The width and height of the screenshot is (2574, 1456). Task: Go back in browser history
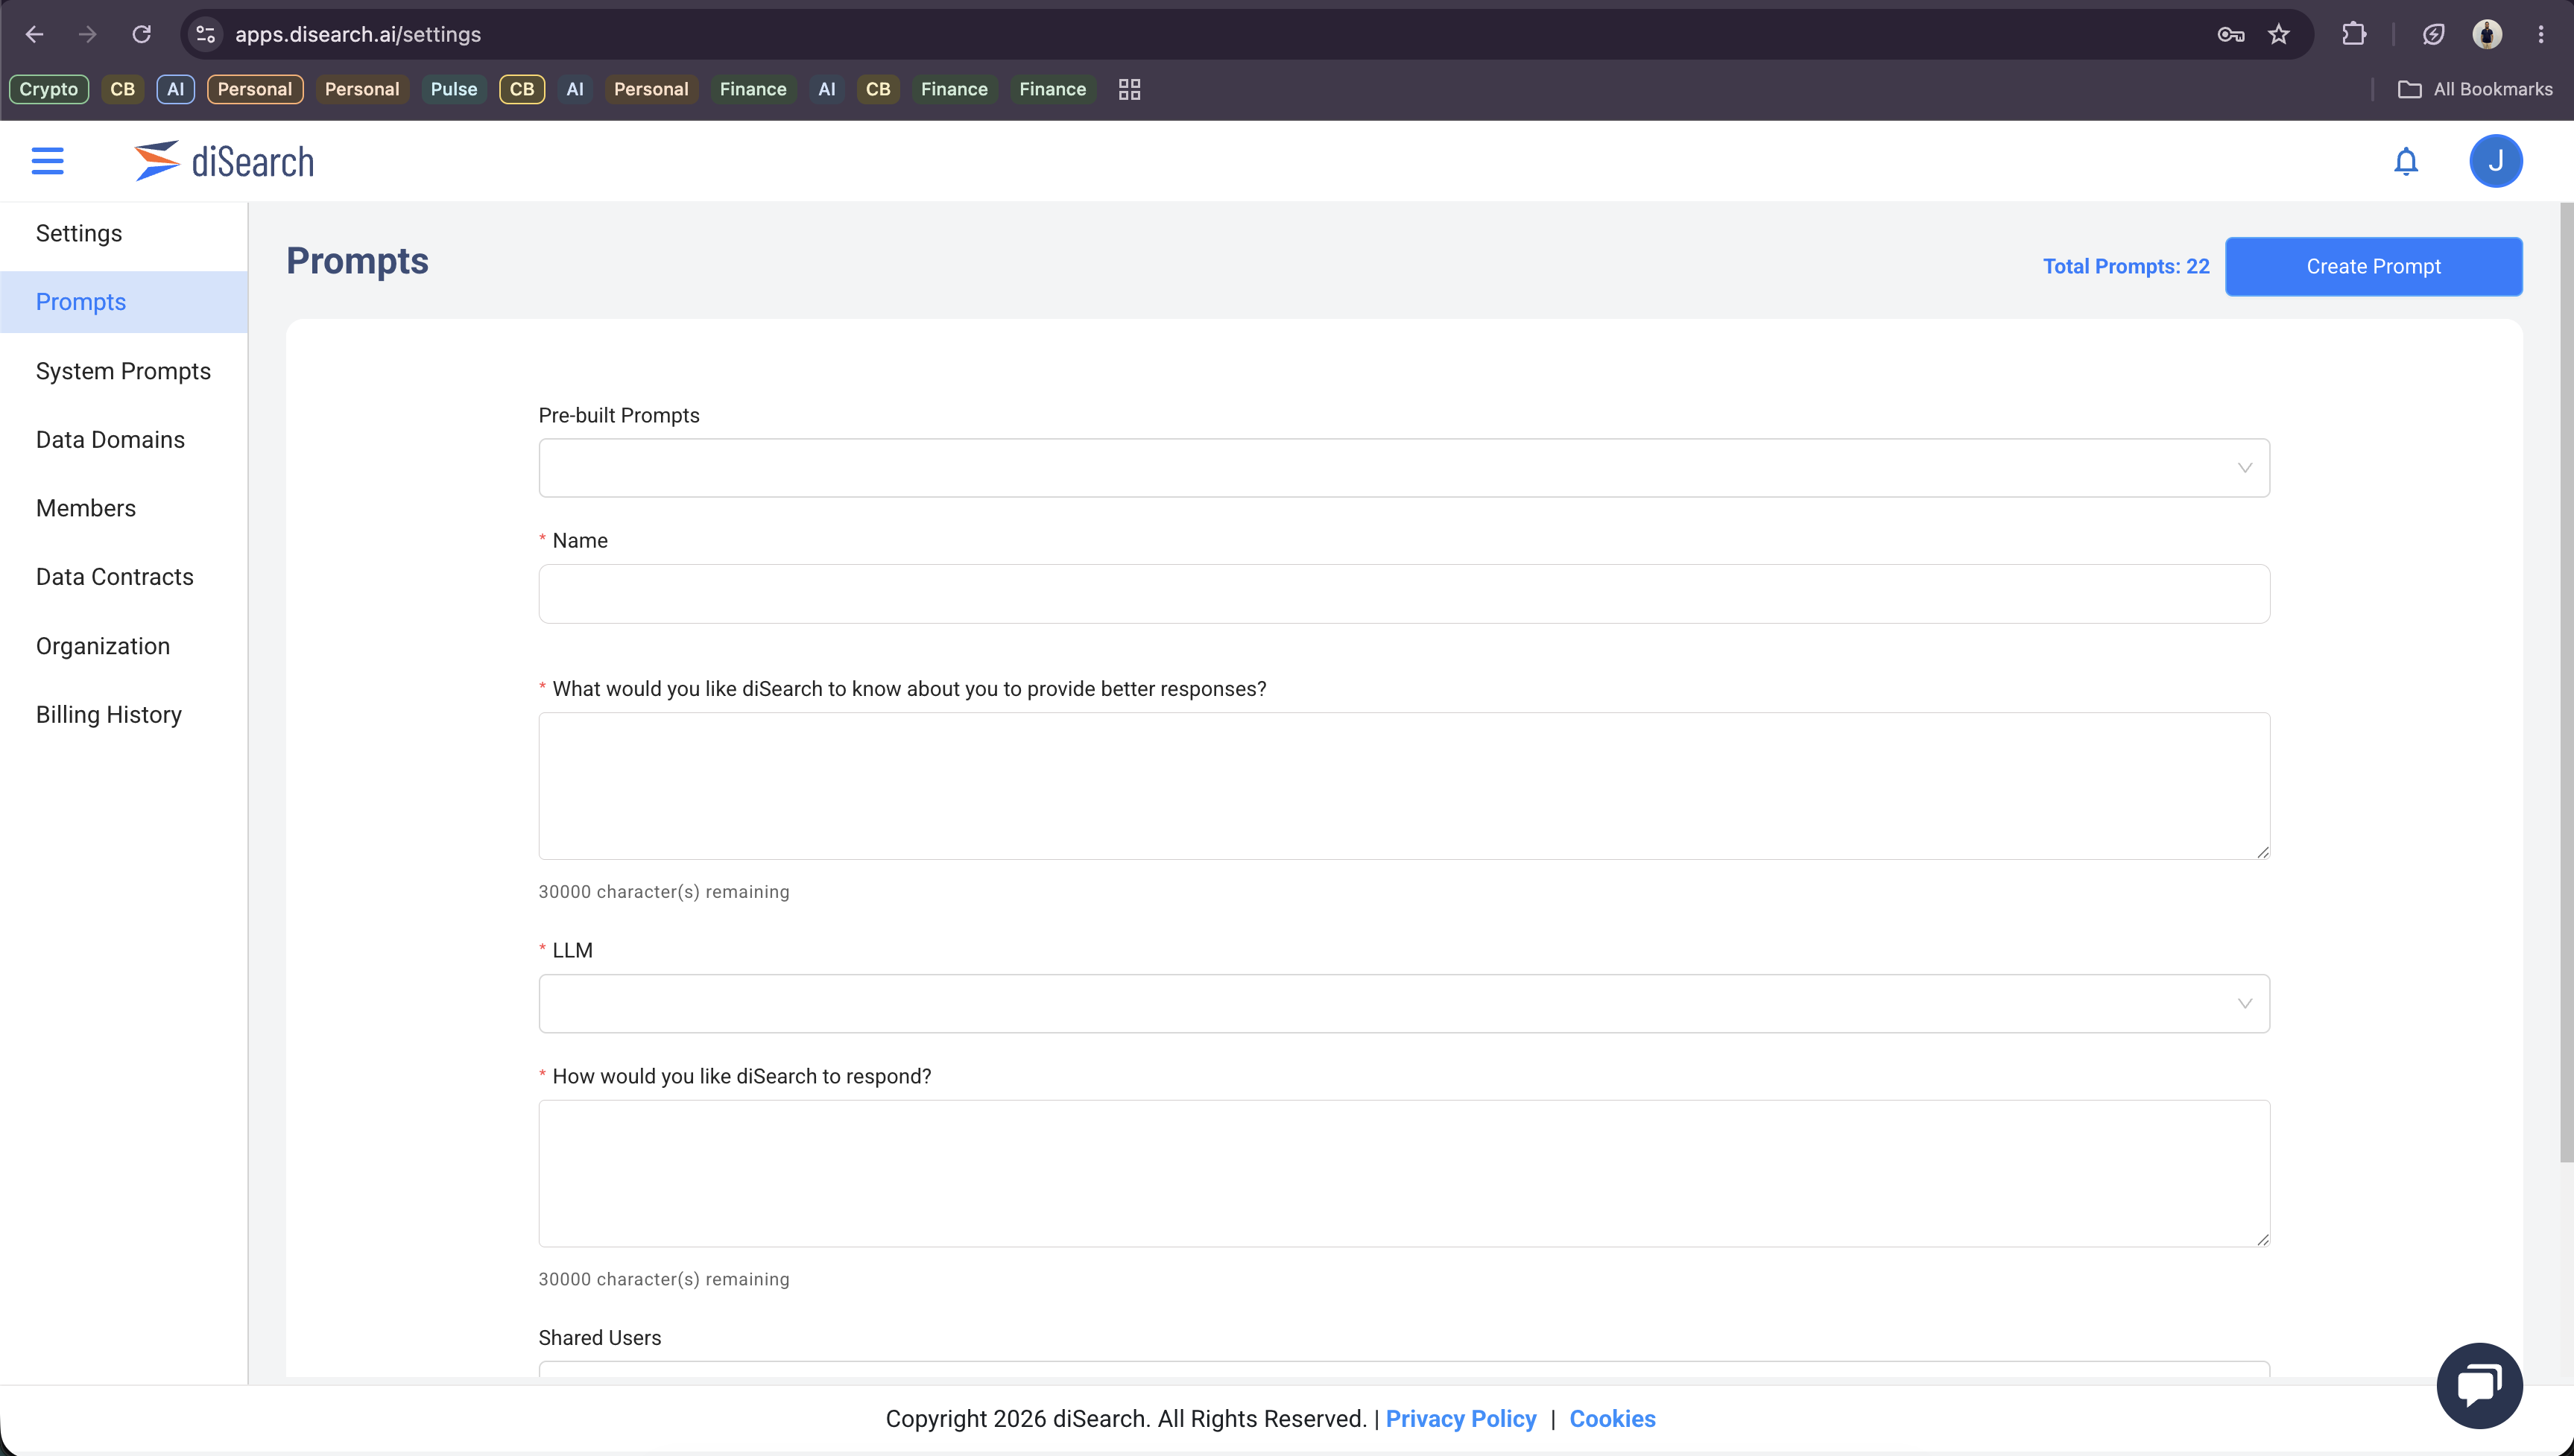(x=35, y=34)
